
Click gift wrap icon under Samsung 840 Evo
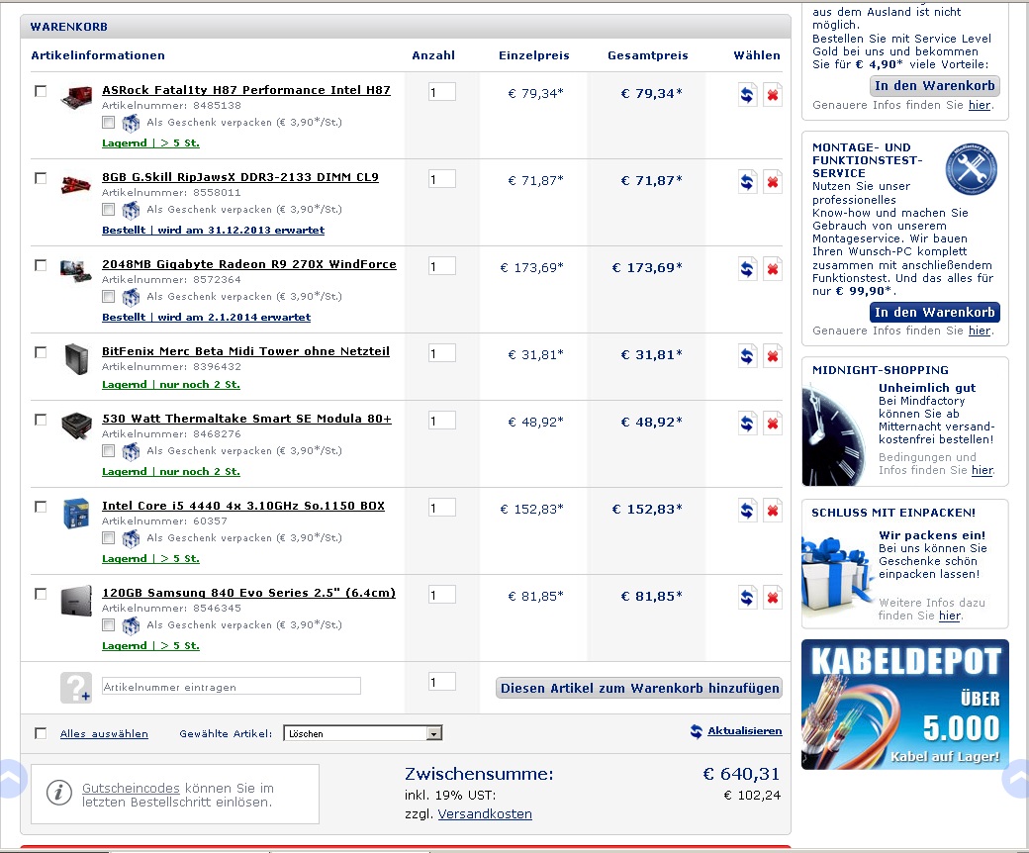tap(131, 626)
